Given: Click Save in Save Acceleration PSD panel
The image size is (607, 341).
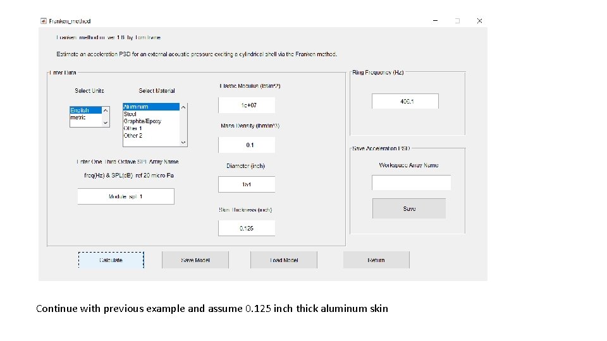Looking at the screenshot, I should (x=409, y=208).
